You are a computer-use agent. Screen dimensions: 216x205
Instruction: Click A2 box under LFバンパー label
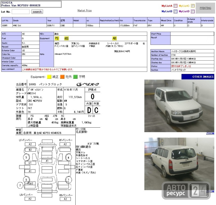pyautogui.click(x=30, y=144)
